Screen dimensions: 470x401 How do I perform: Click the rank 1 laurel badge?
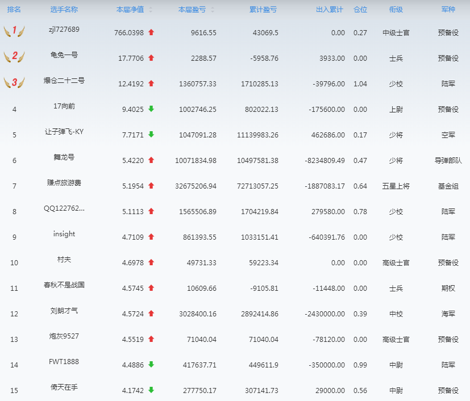pyautogui.click(x=14, y=31)
